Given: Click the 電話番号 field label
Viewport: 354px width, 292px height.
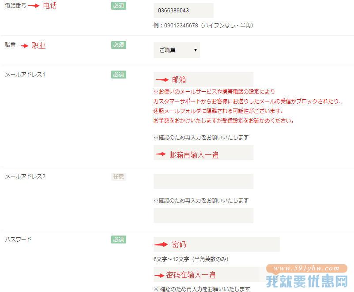Looking at the screenshot, I should click(x=15, y=6).
